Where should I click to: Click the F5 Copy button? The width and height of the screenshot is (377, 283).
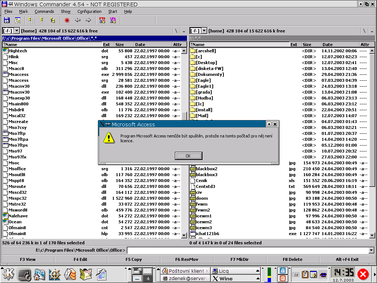pos(134,259)
